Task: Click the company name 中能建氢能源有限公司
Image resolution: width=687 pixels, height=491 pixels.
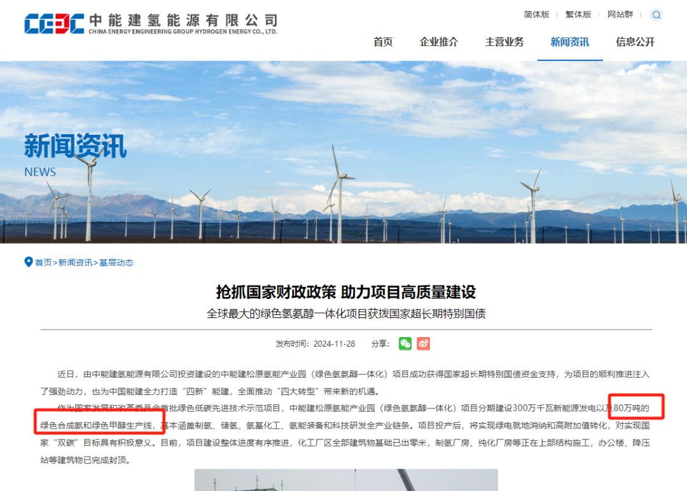Action: coord(183,20)
